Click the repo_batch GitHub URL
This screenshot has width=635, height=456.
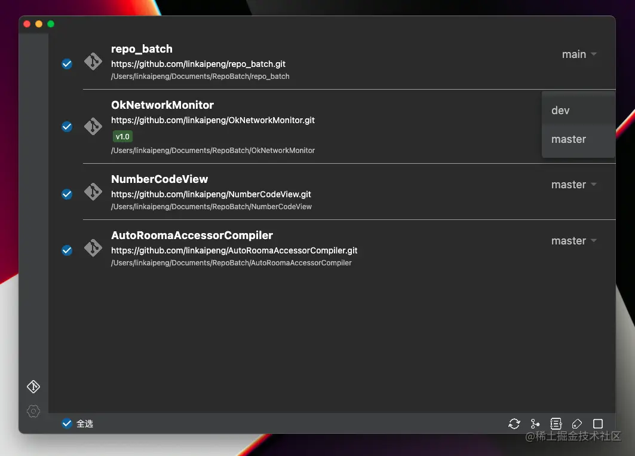[x=198, y=64]
